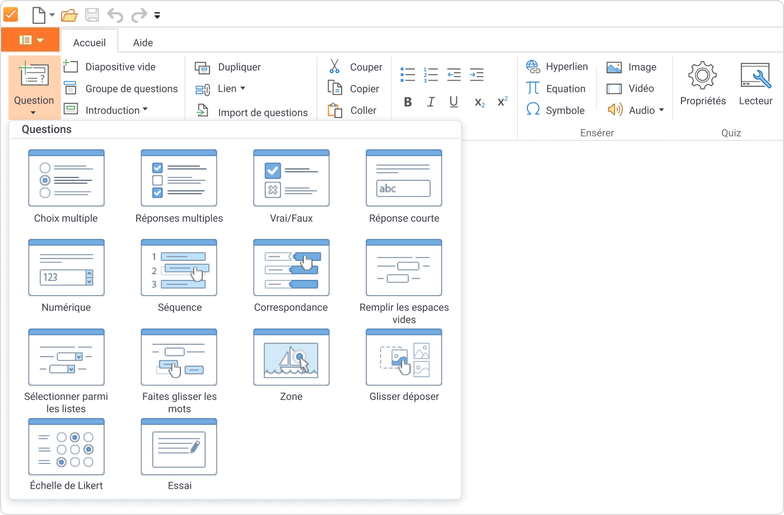The image size is (784, 515).
Task: Insert an Equation
Action: 556,88
